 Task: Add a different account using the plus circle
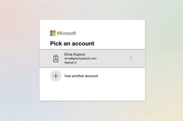pyautogui.click(x=56, y=76)
